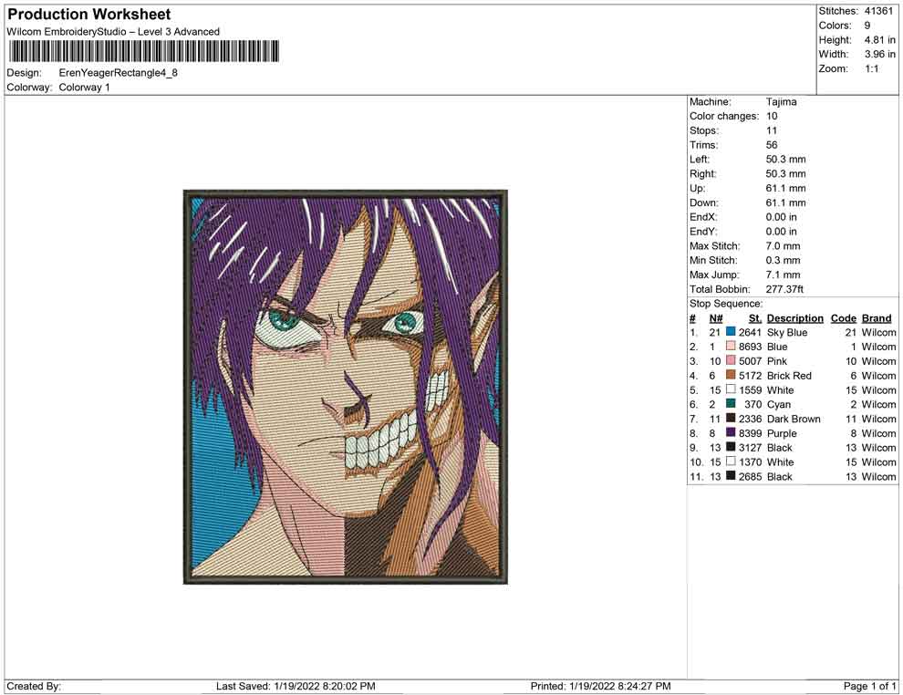The height and width of the screenshot is (695, 903).
Task: Click the Min Stitch value '0.3 mm'
Action: [x=784, y=260]
